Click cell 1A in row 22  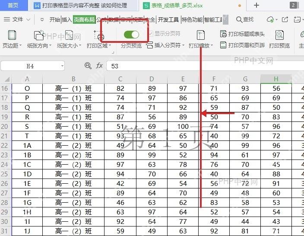tap(27, 146)
